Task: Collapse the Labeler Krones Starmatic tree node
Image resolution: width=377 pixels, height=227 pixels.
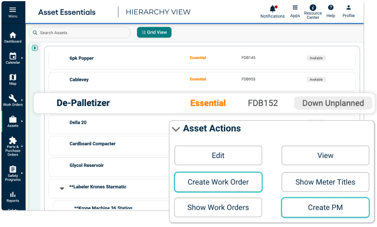Action: [62, 189]
